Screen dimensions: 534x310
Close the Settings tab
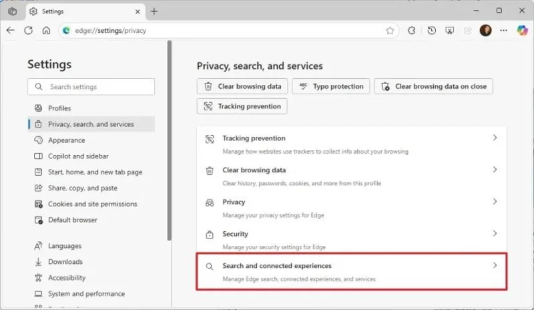pyautogui.click(x=138, y=11)
